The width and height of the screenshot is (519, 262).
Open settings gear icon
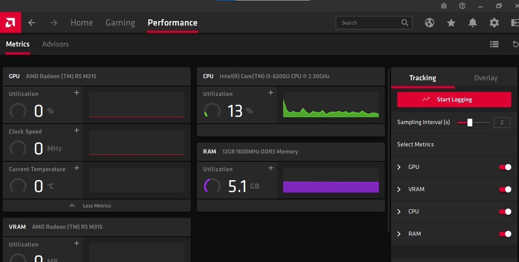tap(494, 23)
